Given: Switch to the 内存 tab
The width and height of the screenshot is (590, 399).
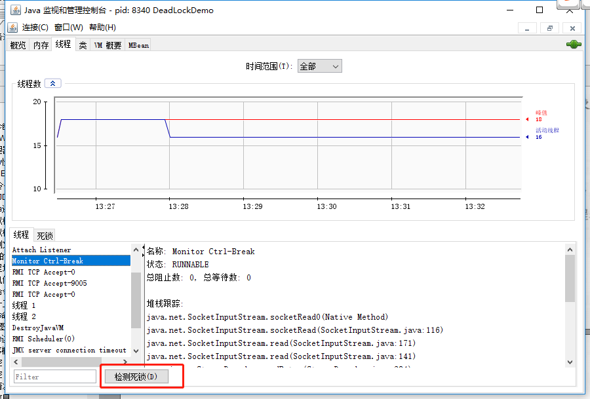Looking at the screenshot, I should click(41, 45).
